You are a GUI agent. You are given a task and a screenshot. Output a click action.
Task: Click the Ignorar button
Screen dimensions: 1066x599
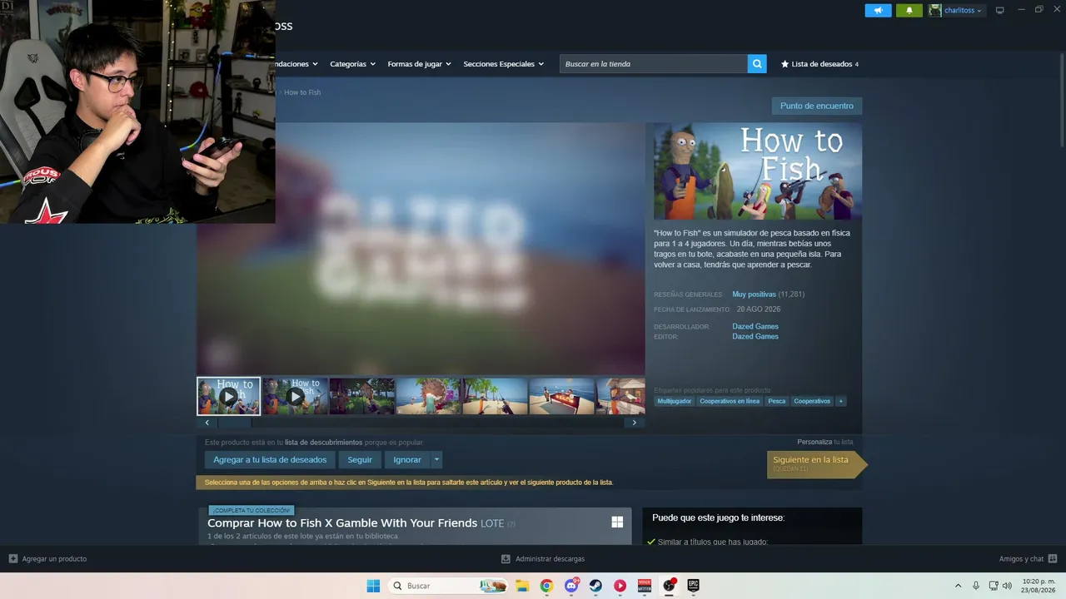(407, 460)
